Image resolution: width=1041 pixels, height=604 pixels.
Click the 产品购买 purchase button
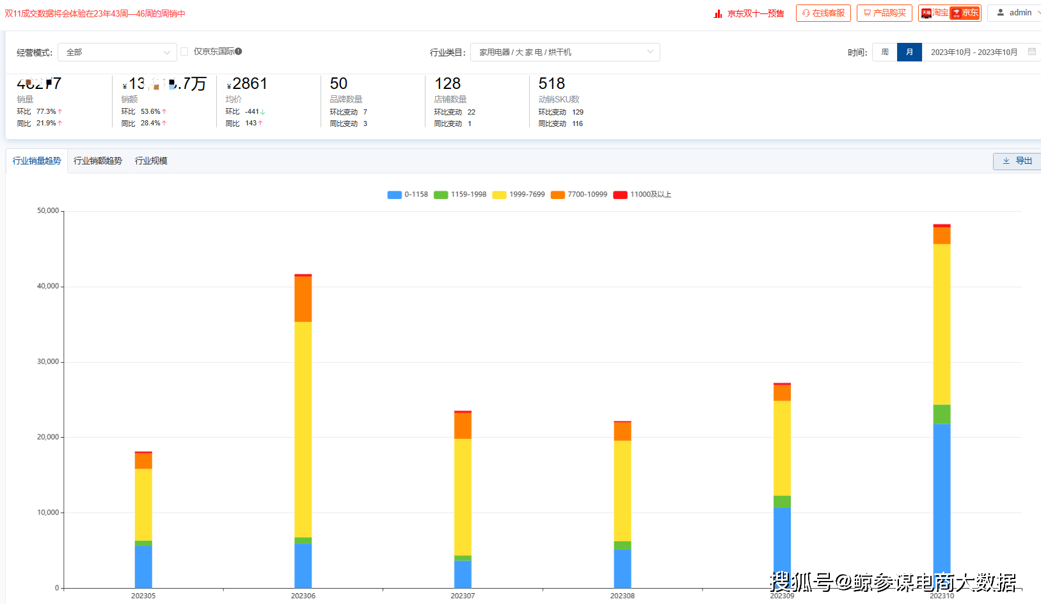pyautogui.click(x=884, y=13)
